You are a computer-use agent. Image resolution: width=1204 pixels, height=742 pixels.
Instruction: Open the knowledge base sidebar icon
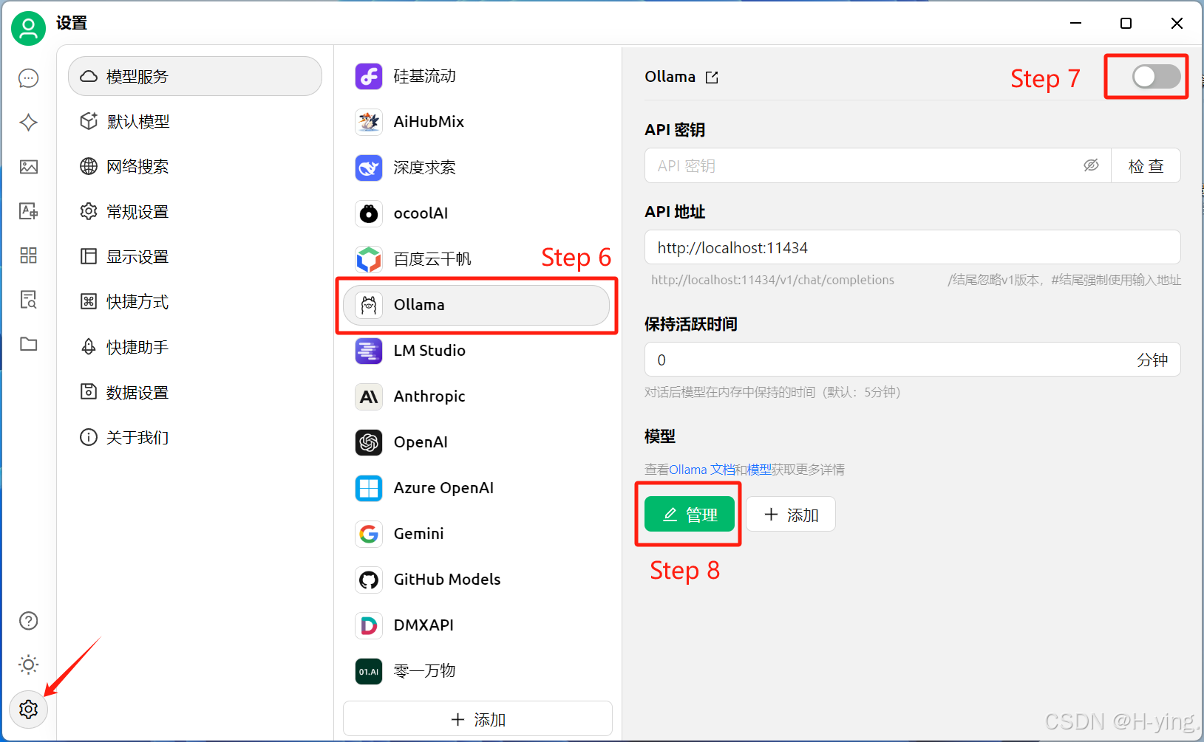pos(28,300)
